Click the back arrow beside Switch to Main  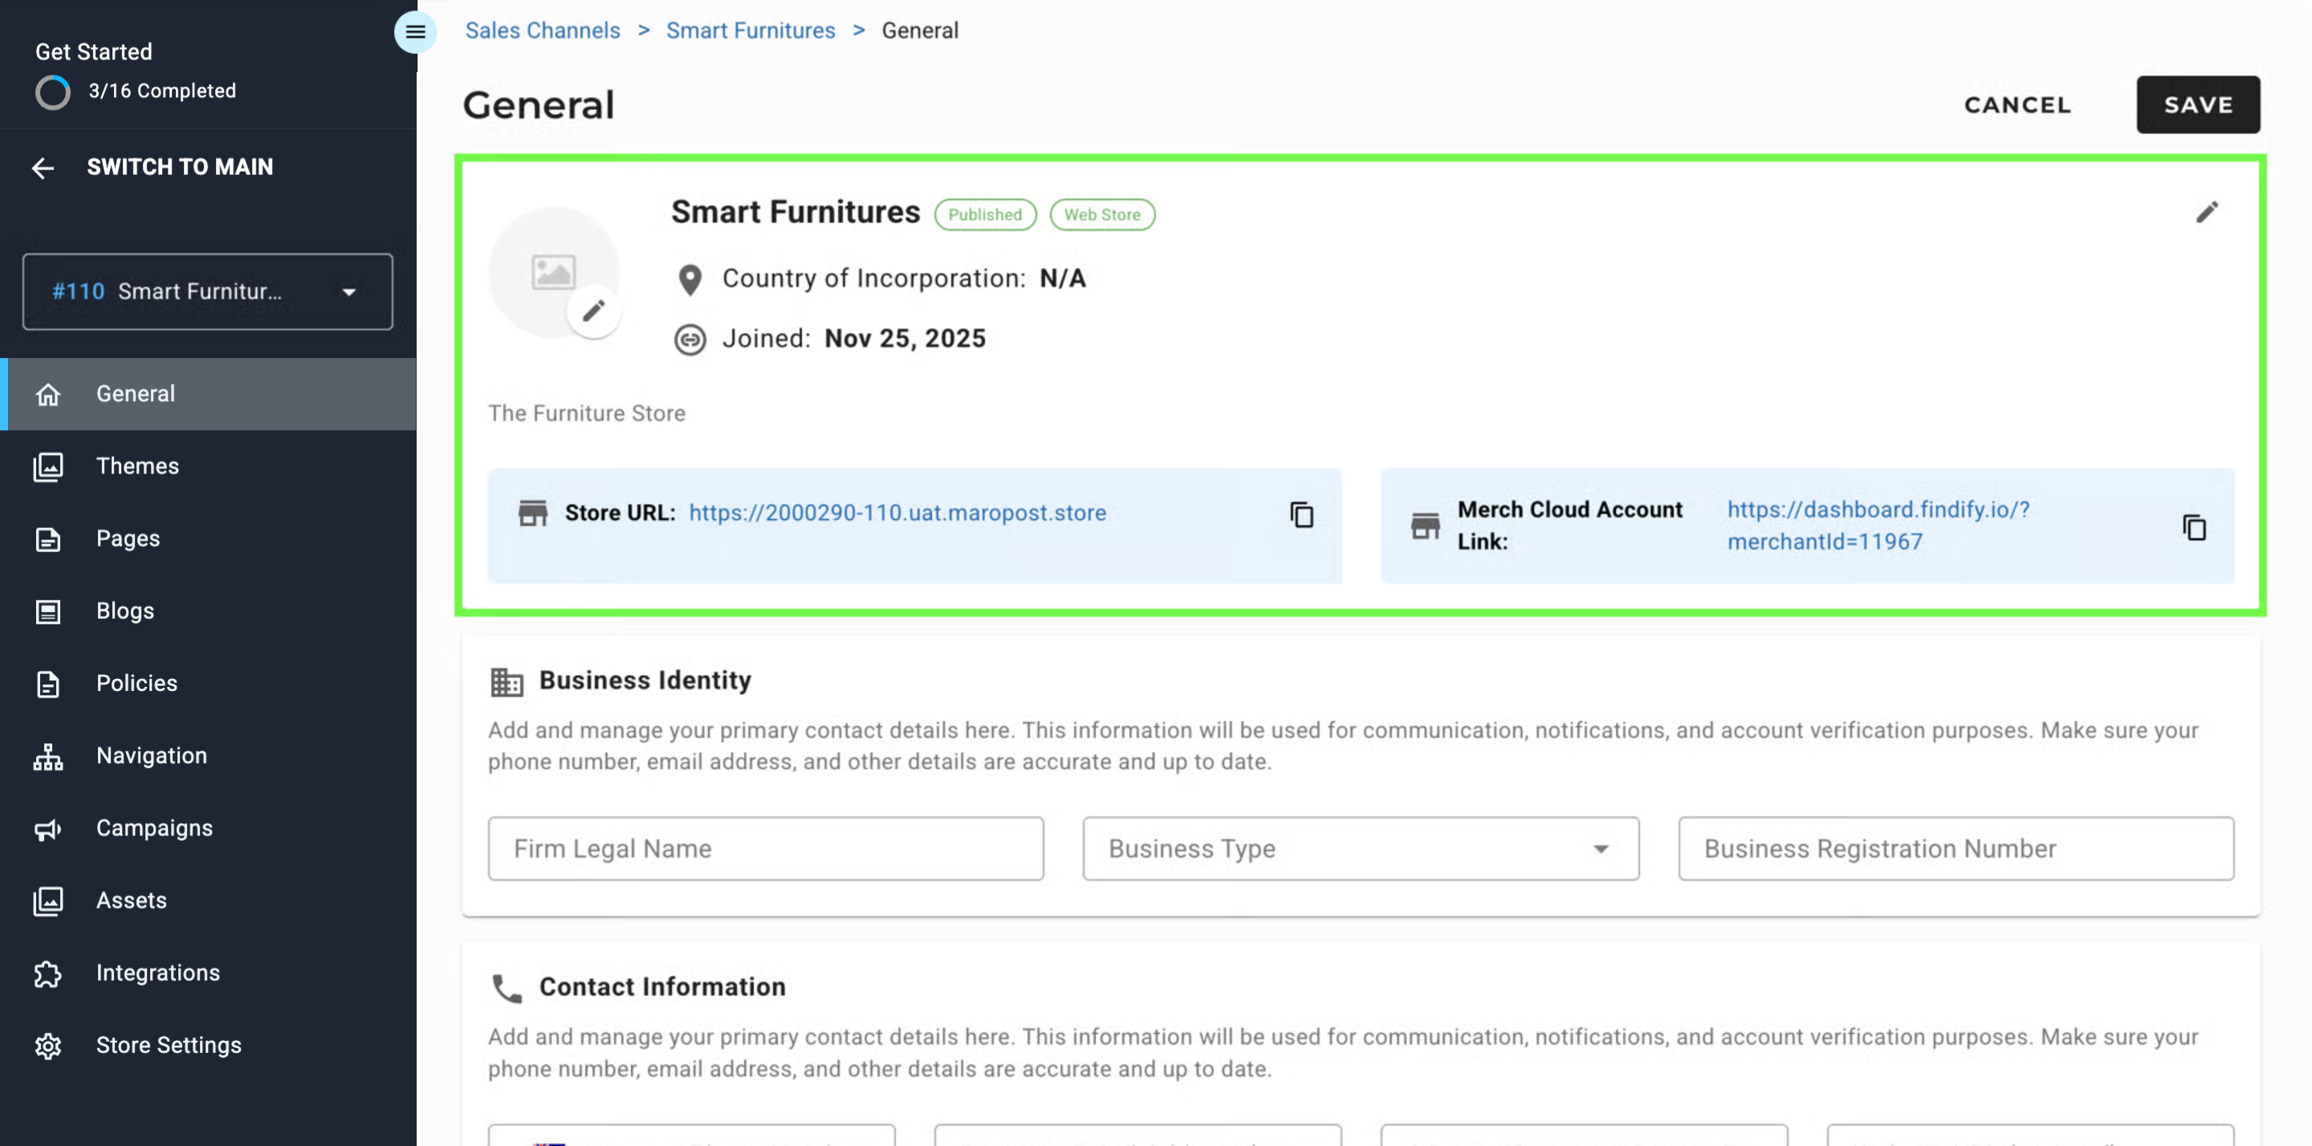point(43,168)
